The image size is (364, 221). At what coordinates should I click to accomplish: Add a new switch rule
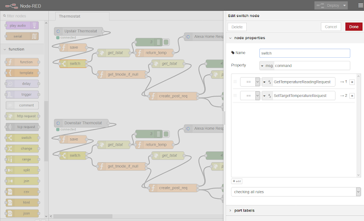[x=237, y=181]
